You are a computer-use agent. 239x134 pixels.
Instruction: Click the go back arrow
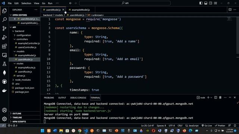point(71,3)
